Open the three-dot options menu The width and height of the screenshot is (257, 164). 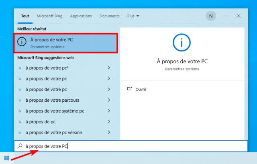point(226,16)
